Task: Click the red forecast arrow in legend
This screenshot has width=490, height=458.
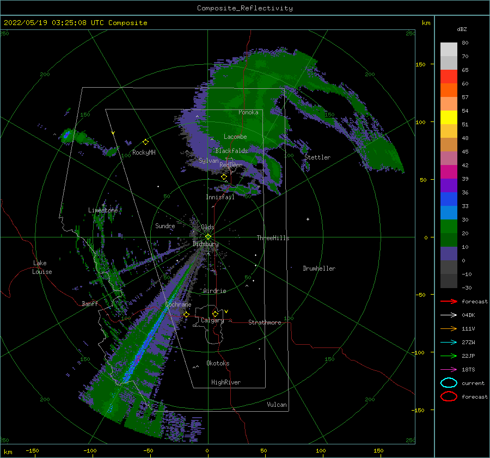Action: [449, 301]
